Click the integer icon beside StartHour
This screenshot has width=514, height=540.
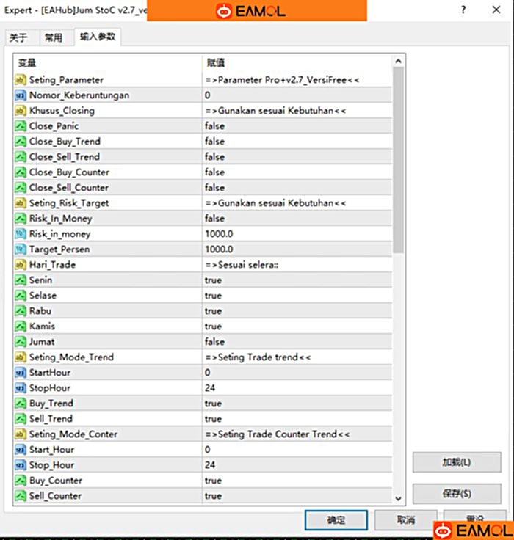[21, 373]
